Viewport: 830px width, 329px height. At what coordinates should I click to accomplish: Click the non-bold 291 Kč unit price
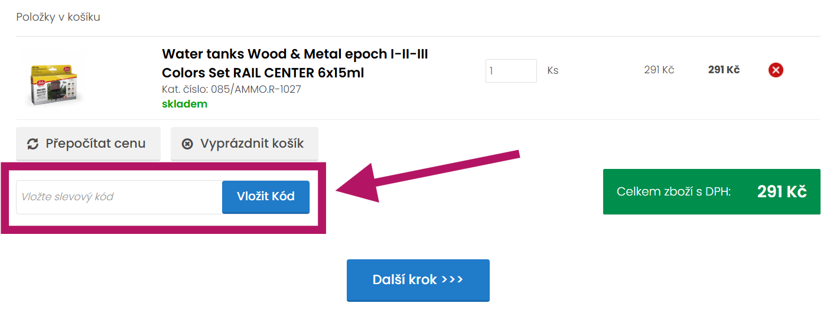coord(659,70)
